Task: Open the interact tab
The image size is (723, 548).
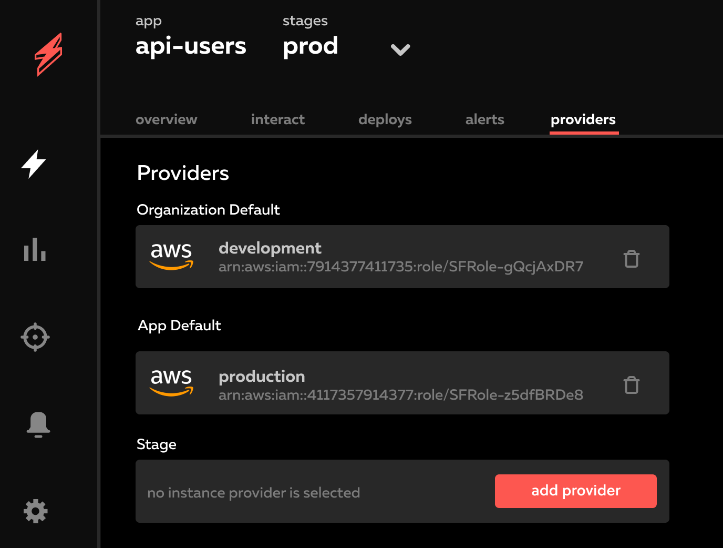Action: [278, 119]
